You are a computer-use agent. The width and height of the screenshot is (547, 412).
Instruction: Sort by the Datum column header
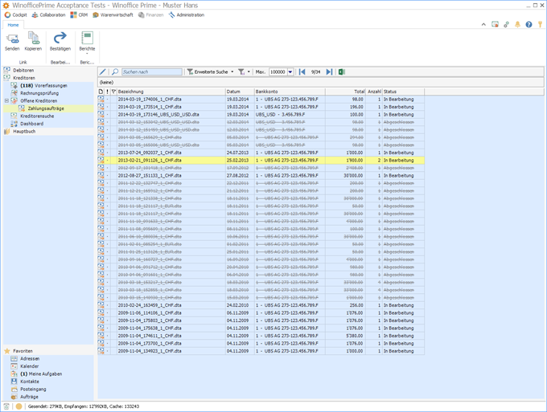[240, 92]
